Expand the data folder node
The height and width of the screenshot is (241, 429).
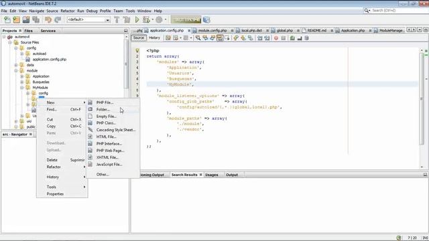[x=16, y=65]
